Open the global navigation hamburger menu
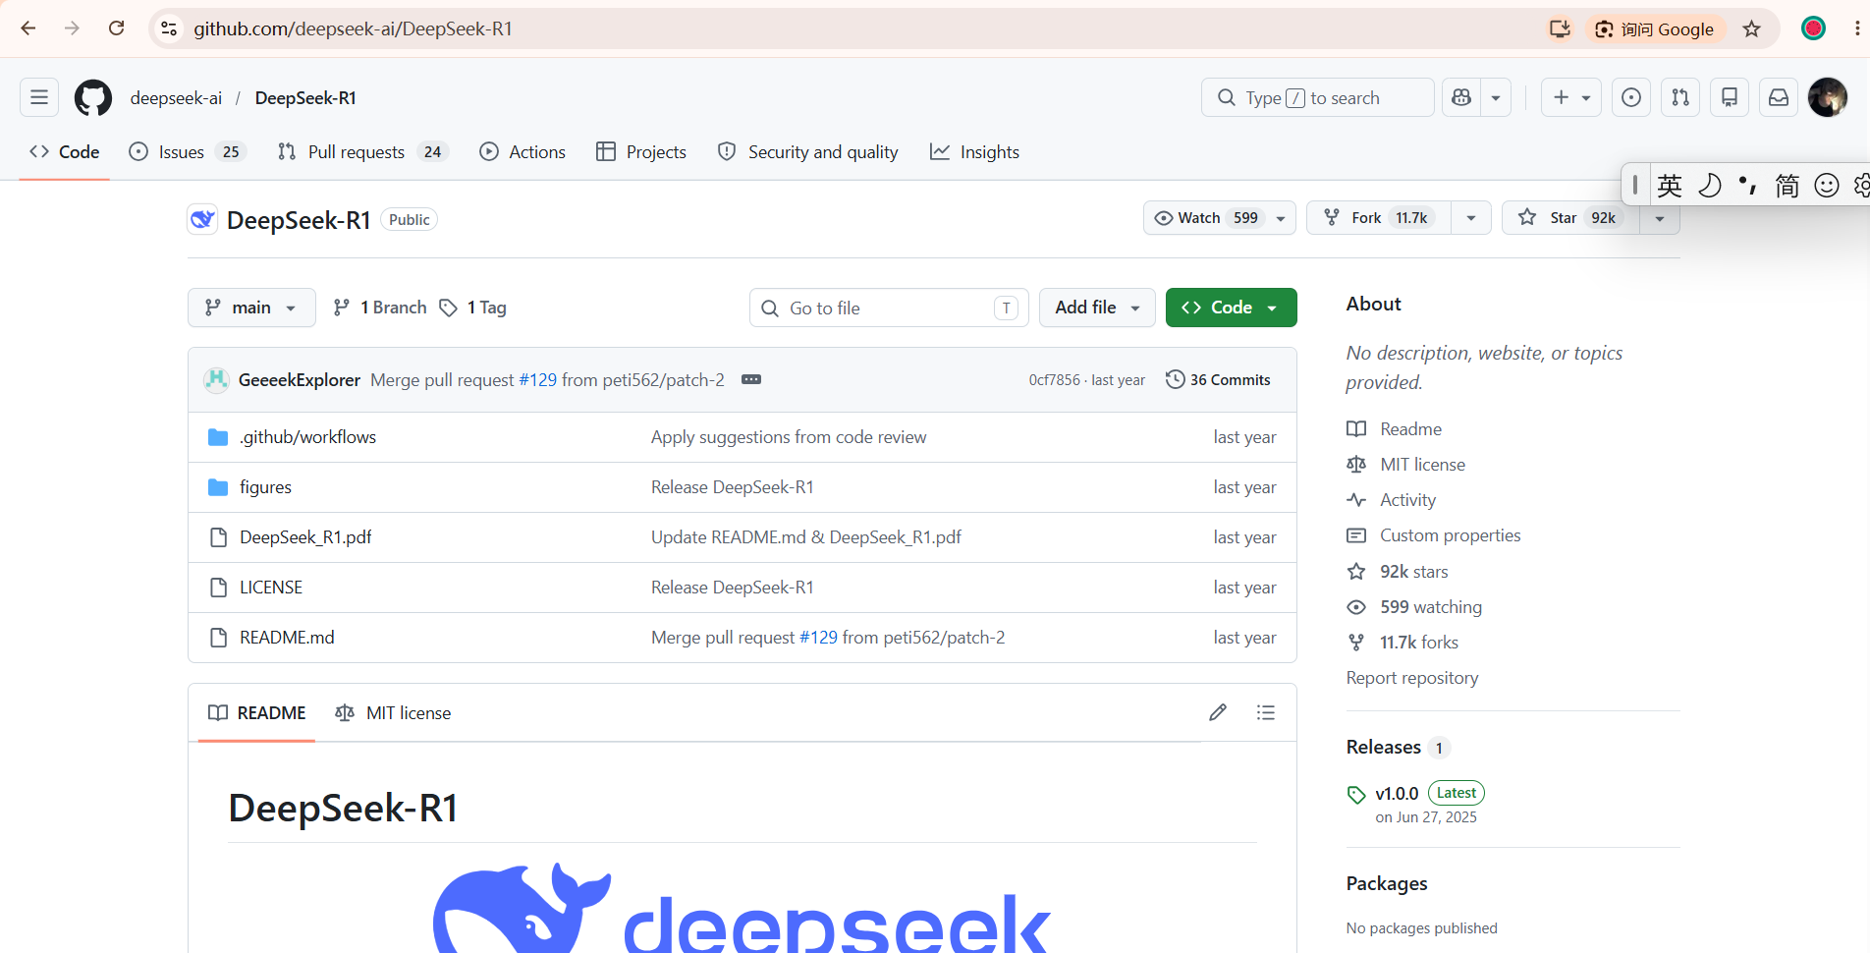 coord(39,97)
